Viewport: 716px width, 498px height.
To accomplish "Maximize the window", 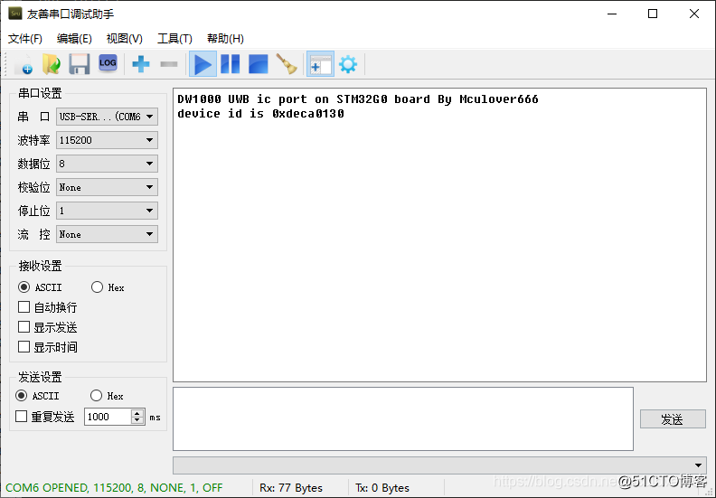I will (x=653, y=14).
